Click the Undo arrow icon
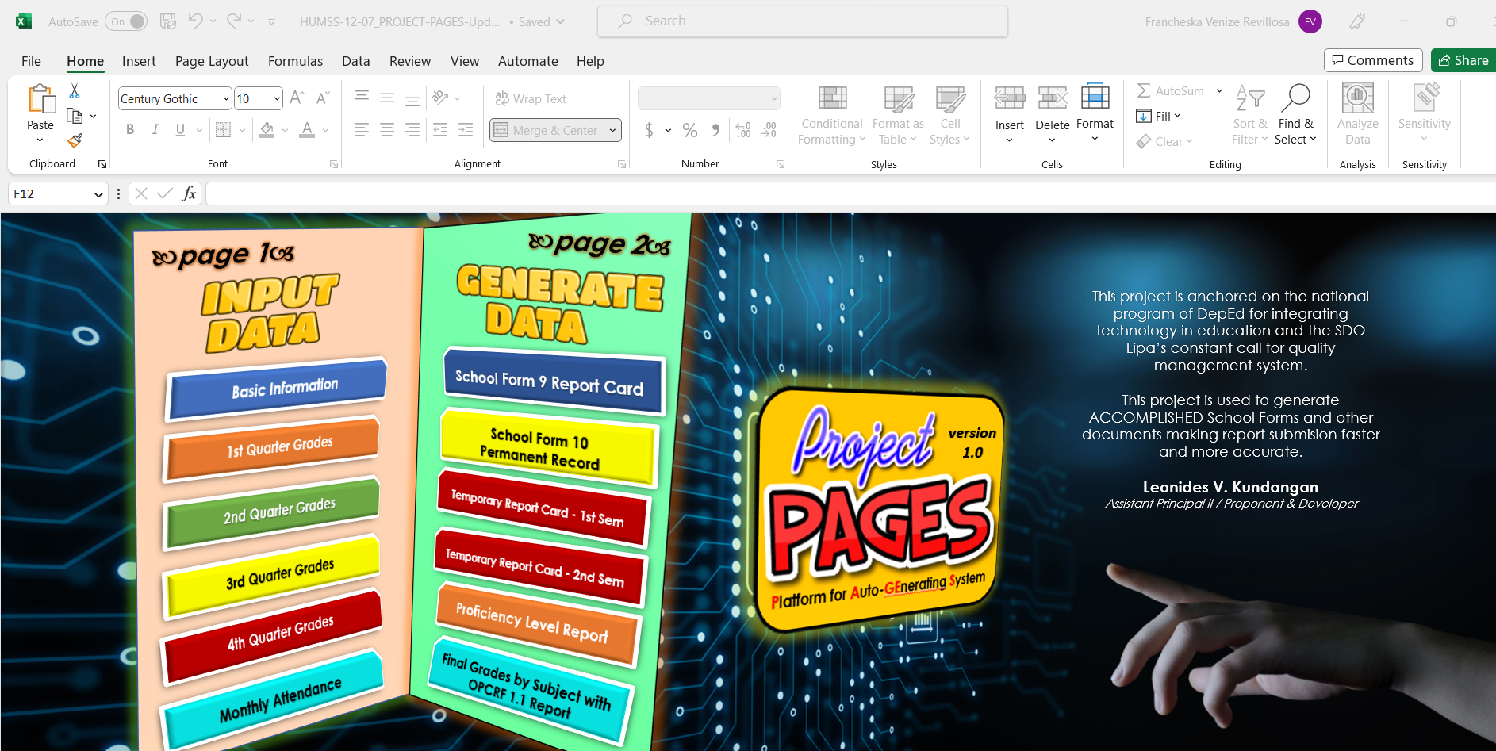Screen dimensions: 1496x751 (195, 21)
